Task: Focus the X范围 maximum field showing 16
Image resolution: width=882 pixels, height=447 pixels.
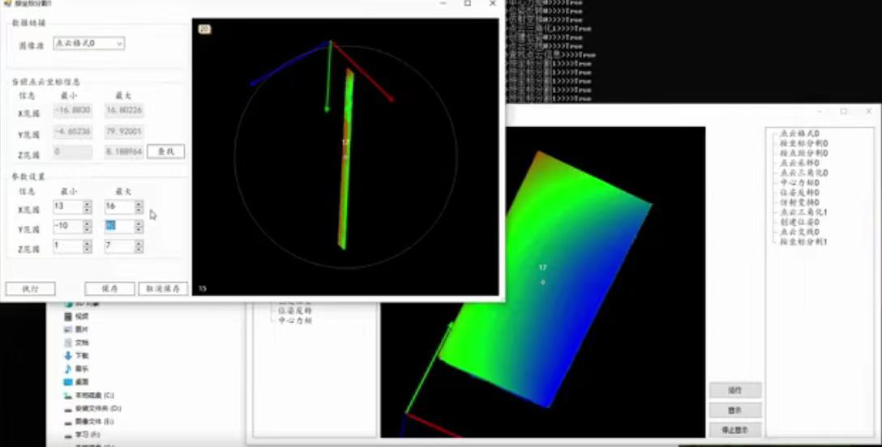Action: [119, 206]
